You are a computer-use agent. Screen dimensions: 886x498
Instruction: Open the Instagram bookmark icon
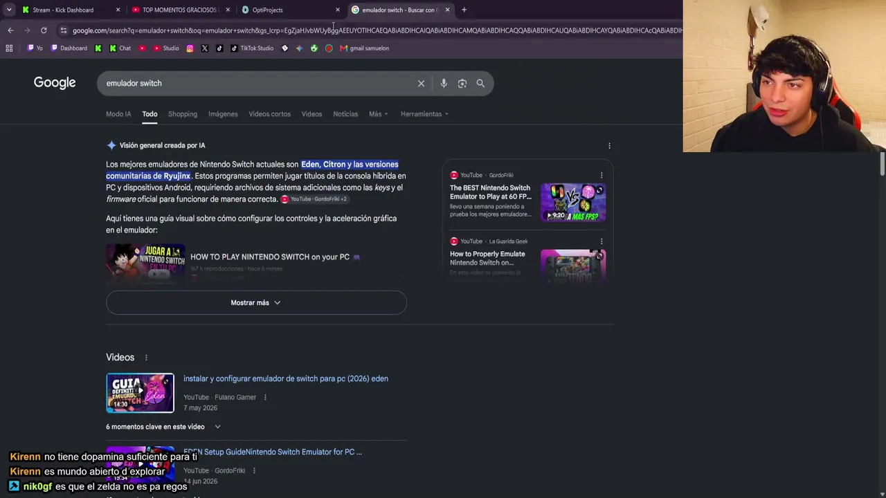(190, 48)
